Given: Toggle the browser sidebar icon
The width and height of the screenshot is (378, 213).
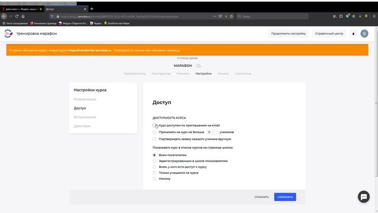Looking at the screenshot, I should 341,17.
